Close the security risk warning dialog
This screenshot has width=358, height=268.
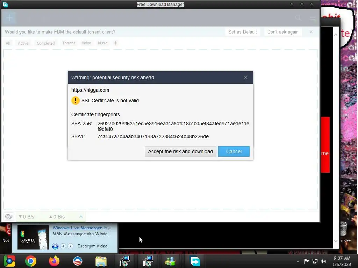point(245,77)
